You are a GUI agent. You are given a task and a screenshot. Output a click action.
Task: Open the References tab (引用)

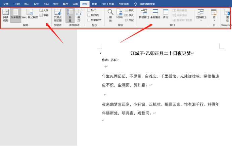pos(56,4)
